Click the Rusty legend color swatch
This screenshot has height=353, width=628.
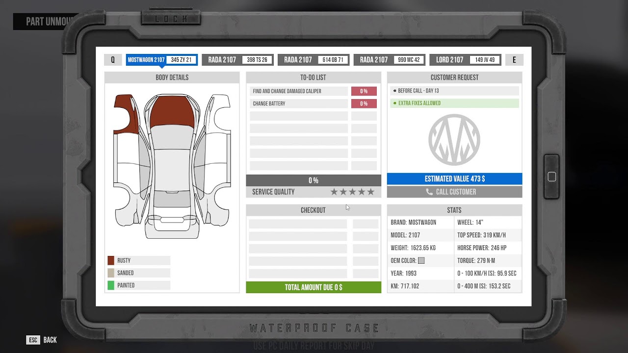click(x=111, y=260)
